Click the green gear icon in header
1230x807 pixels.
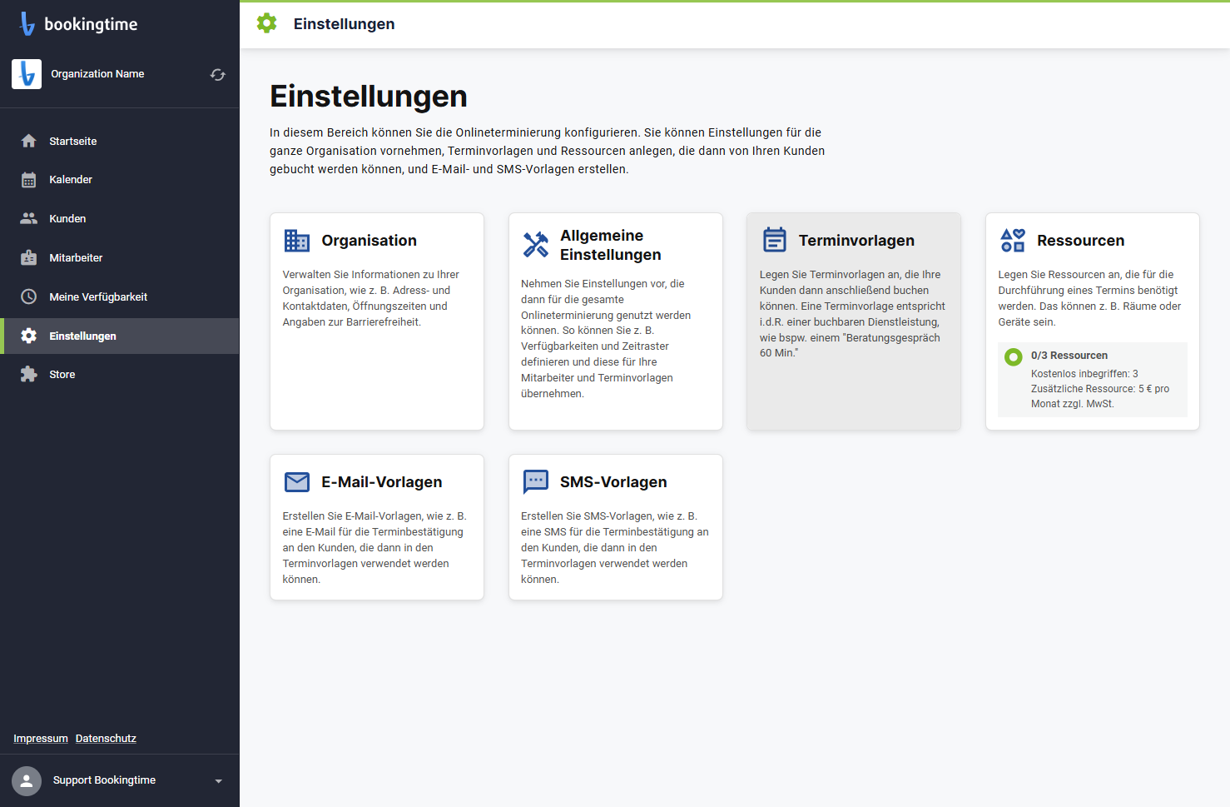(x=267, y=23)
